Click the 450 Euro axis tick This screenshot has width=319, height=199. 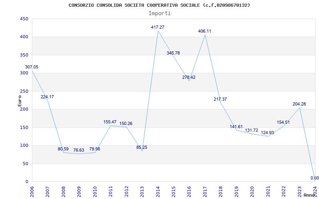[x=24, y=19]
